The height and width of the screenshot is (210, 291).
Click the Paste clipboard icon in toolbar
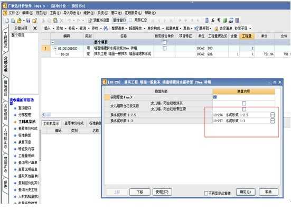(x=55, y=21)
